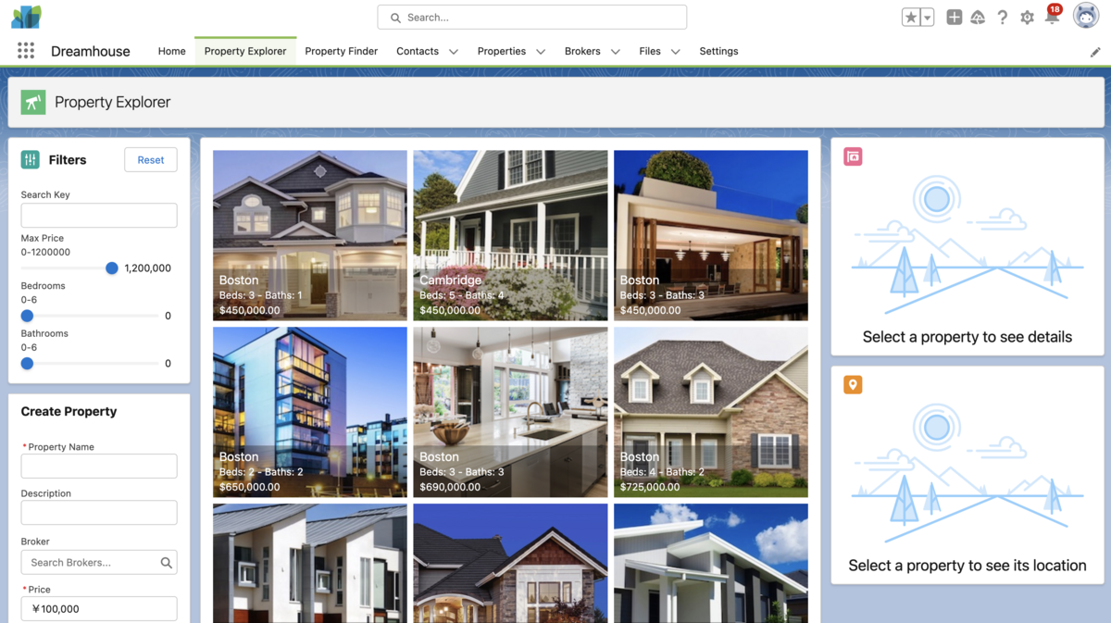Image resolution: width=1111 pixels, height=623 pixels.
Task: Expand the Files tab chevron menu
Action: (676, 52)
